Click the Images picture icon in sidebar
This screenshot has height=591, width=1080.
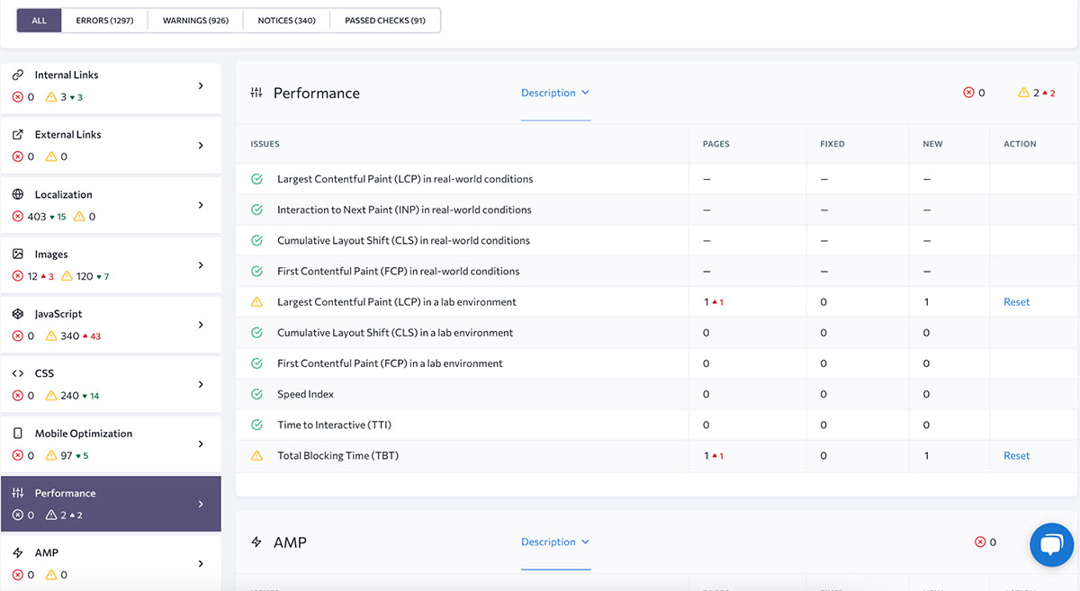point(18,255)
